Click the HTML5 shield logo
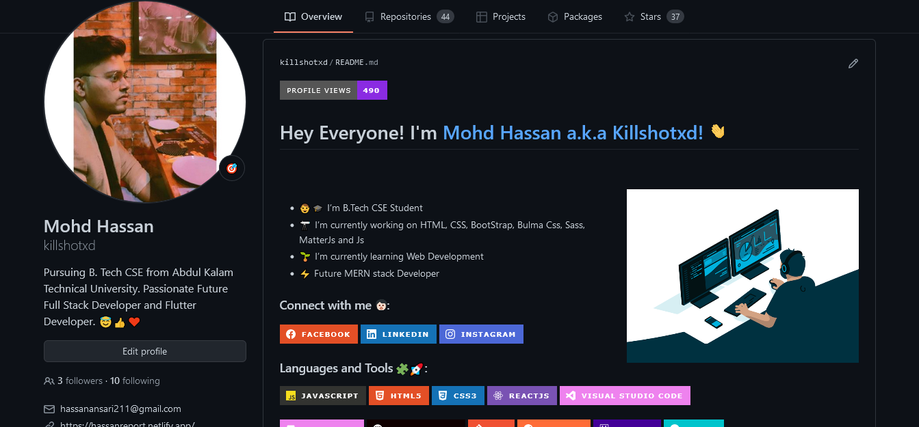This screenshot has width=919, height=427. [x=380, y=396]
